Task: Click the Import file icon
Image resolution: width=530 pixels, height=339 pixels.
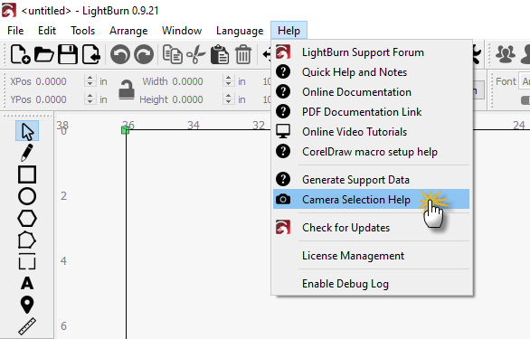Action: tap(91, 54)
